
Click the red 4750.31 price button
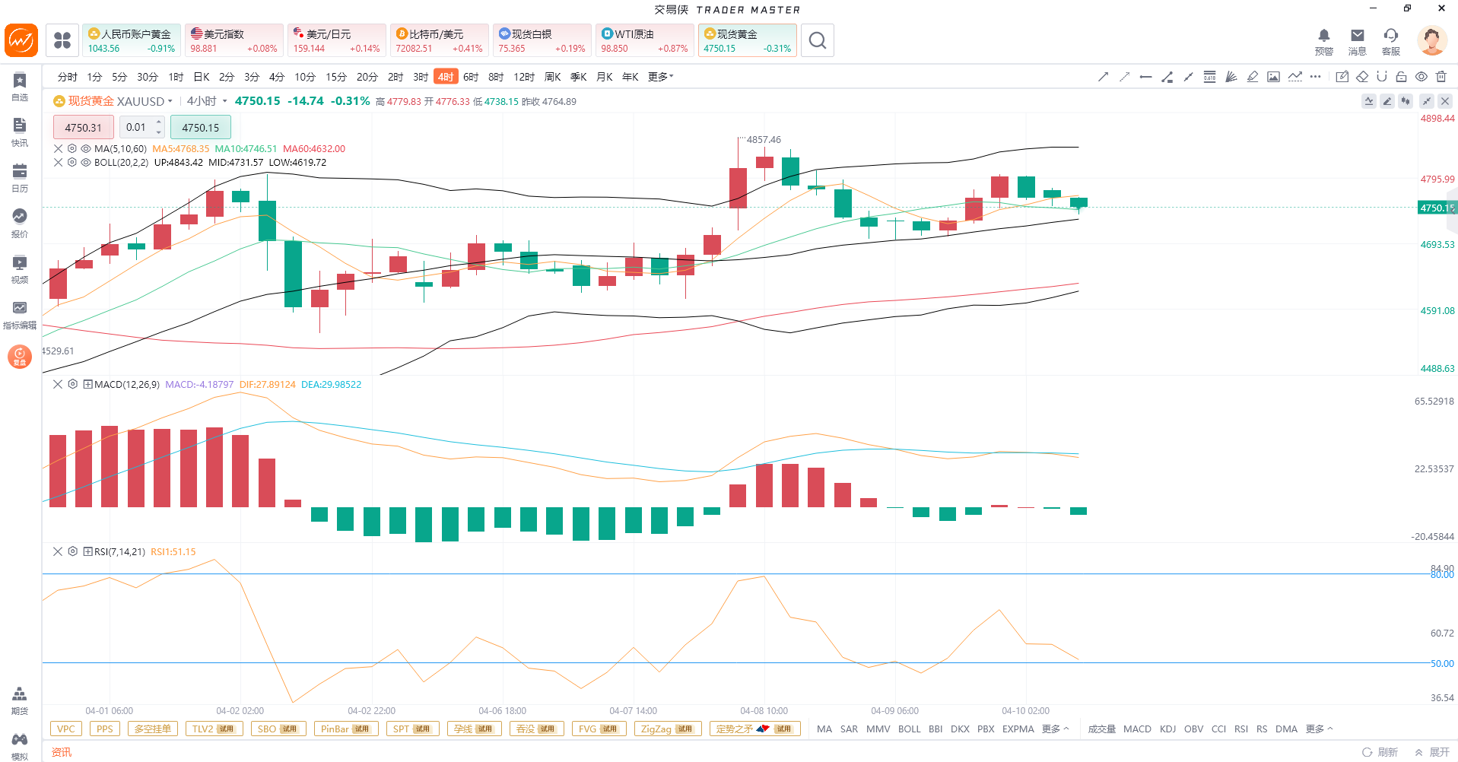[x=83, y=128]
